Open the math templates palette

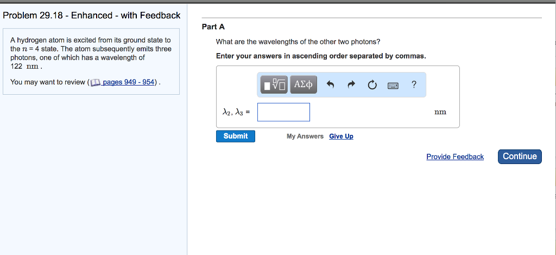pyautogui.click(x=274, y=84)
